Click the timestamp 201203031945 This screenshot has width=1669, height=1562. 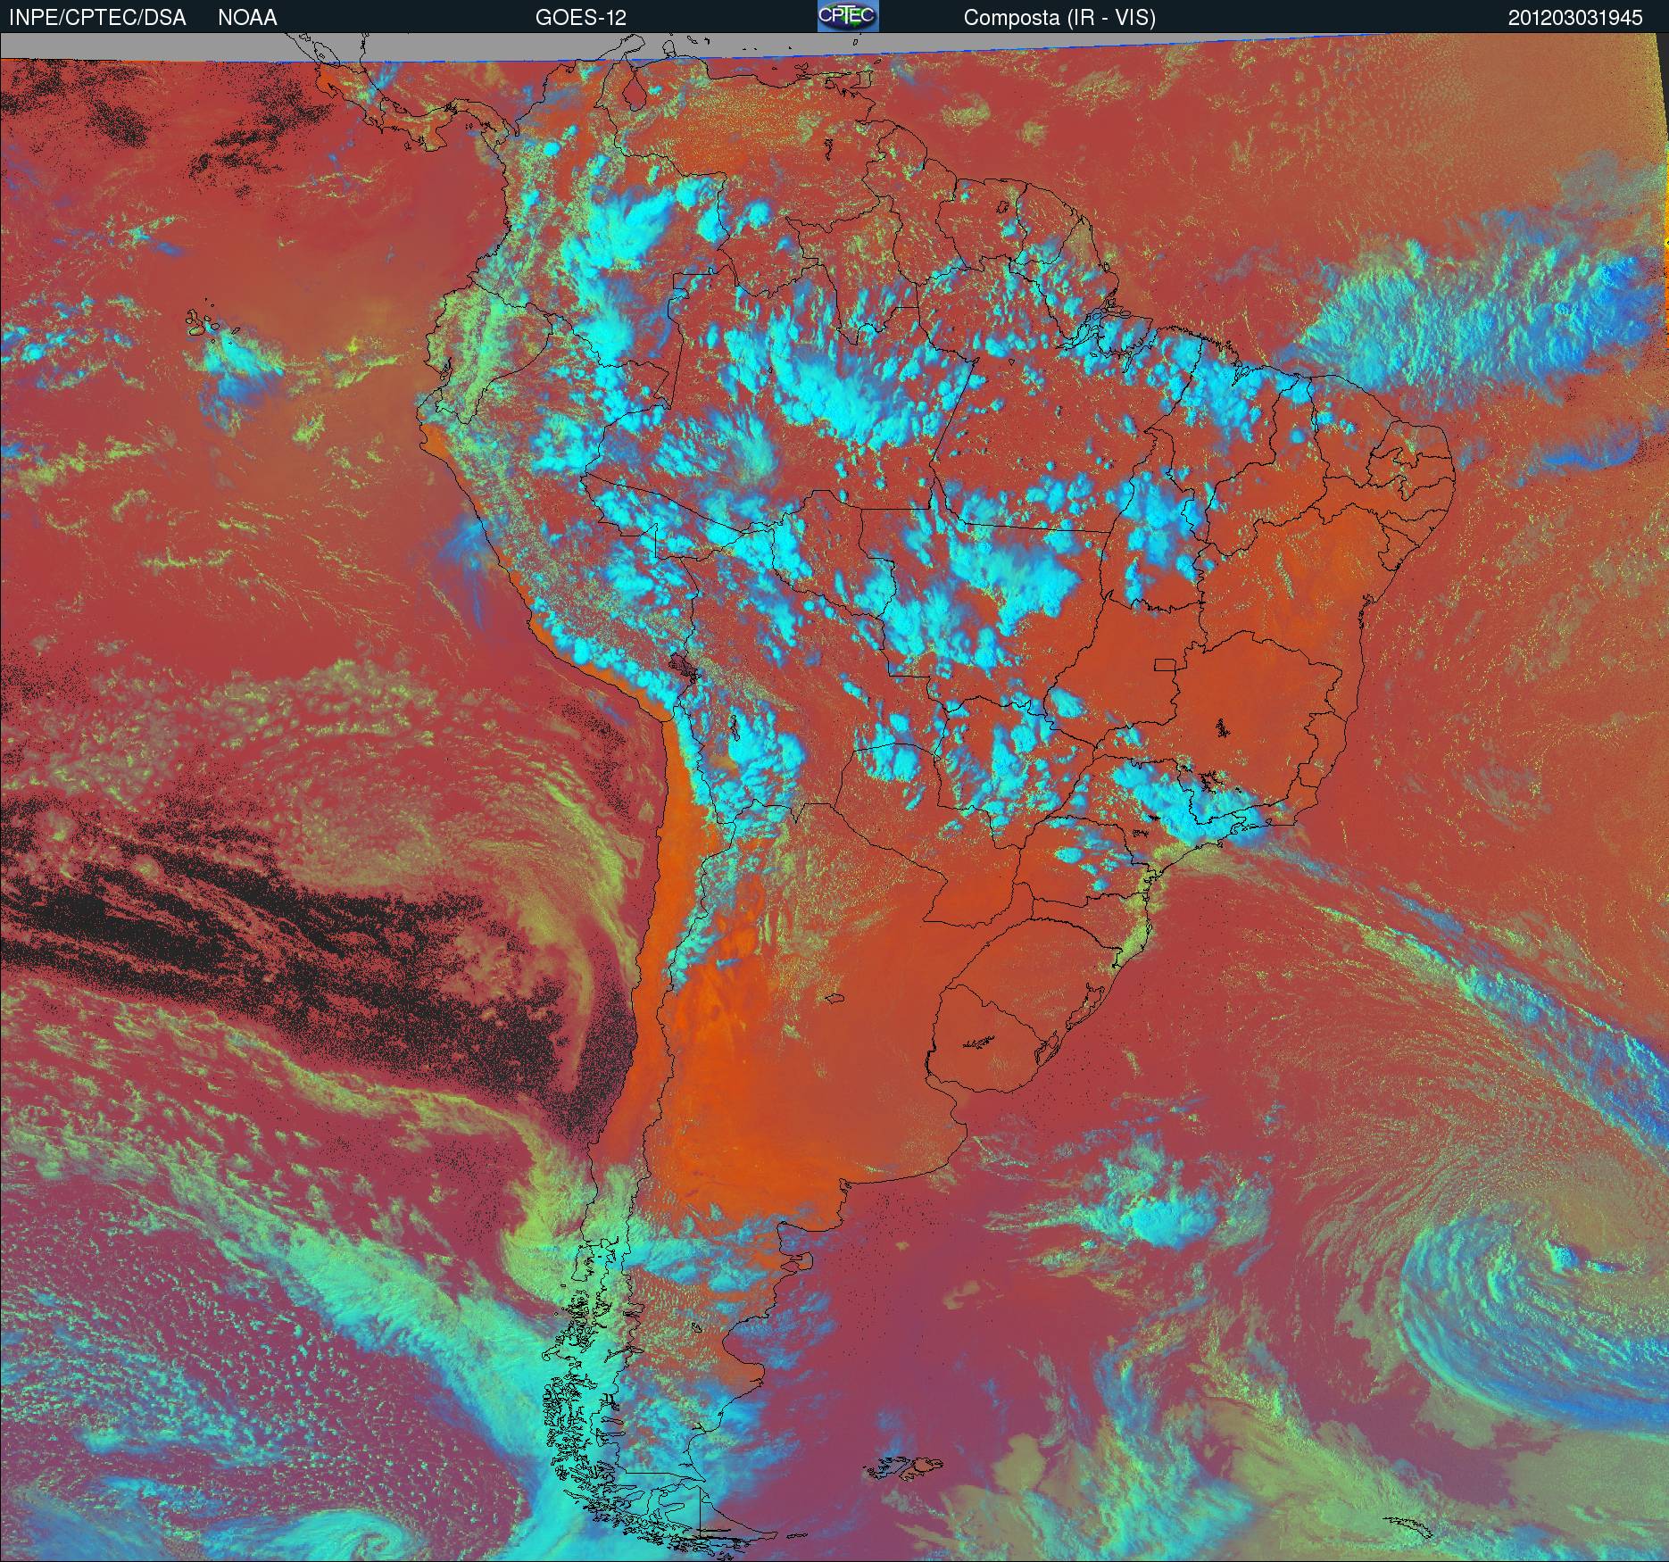tap(1575, 18)
